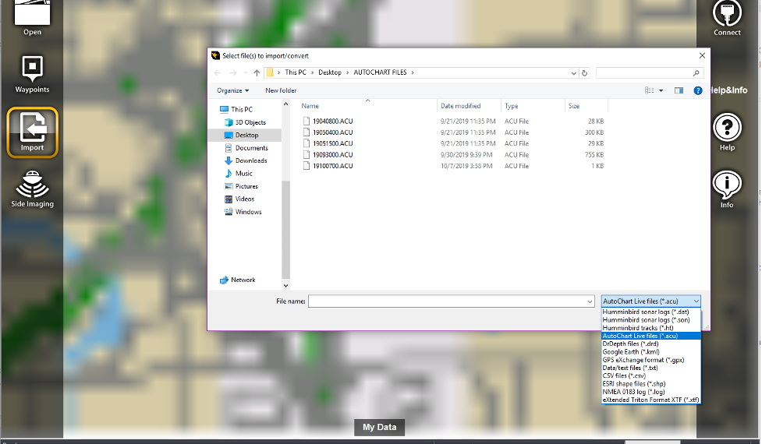762x444 pixels.
Task: Select file 19100700.ACU
Action: [x=333, y=166]
